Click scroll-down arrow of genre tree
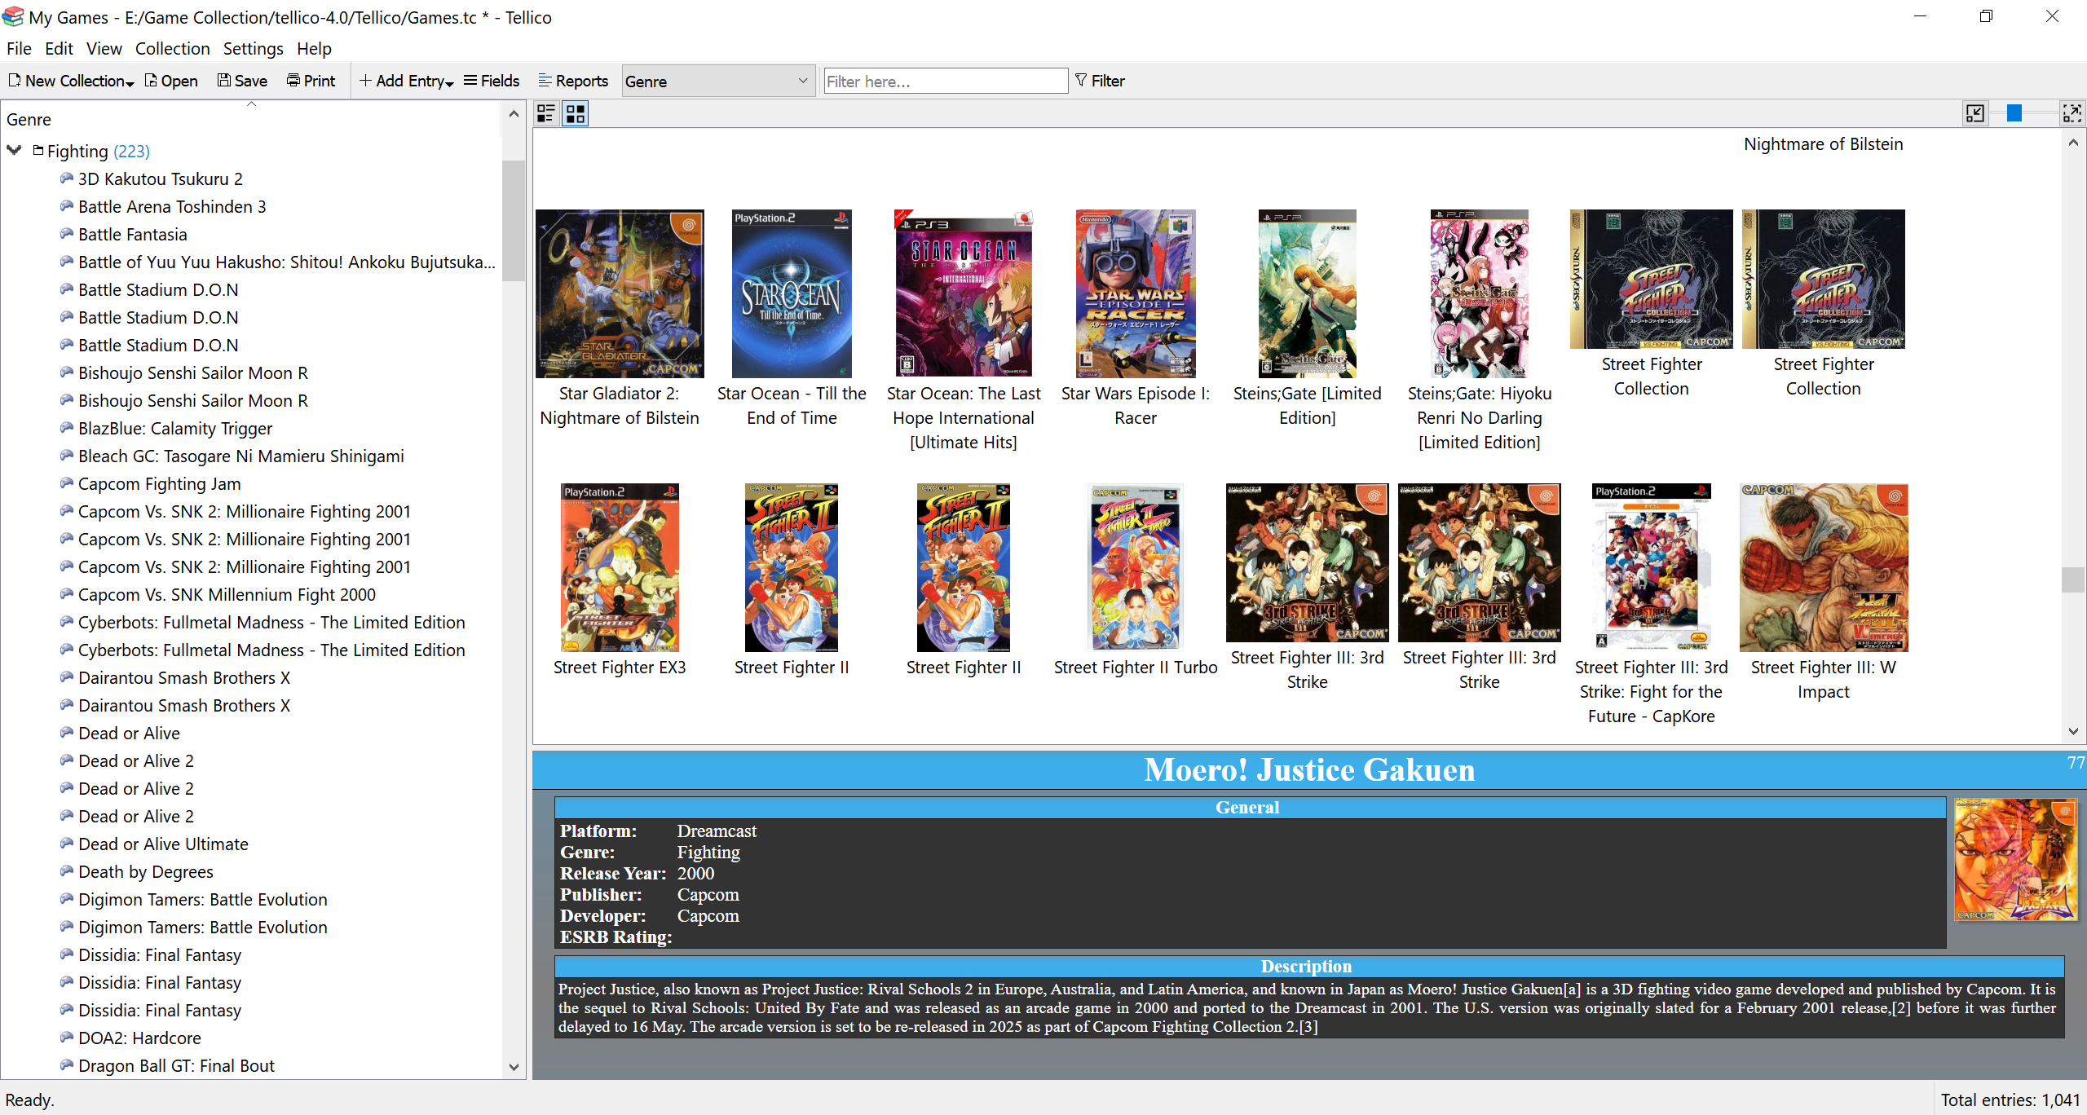 pos(514,1066)
